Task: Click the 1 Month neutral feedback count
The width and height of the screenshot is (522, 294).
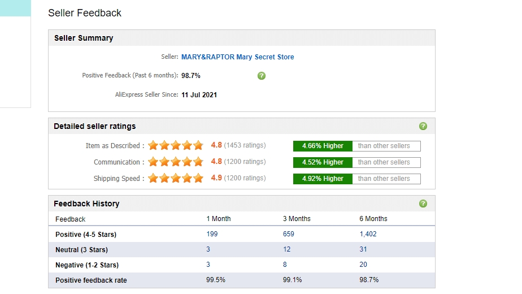Action: 208,249
